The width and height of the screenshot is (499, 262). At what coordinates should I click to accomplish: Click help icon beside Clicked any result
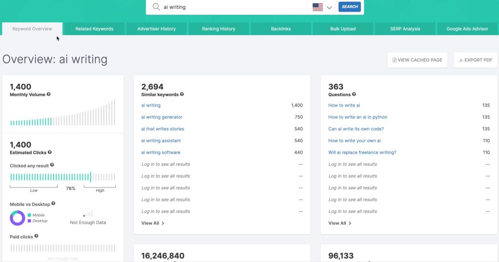(x=52, y=166)
